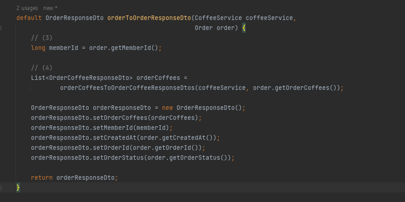
Task: Click the "new *" author hint
Action: pyautogui.click(x=50, y=8)
